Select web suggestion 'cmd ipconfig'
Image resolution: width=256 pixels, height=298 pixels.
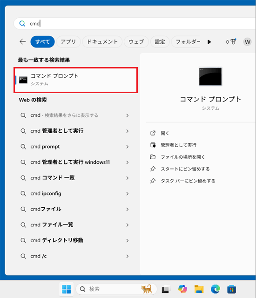coord(75,194)
